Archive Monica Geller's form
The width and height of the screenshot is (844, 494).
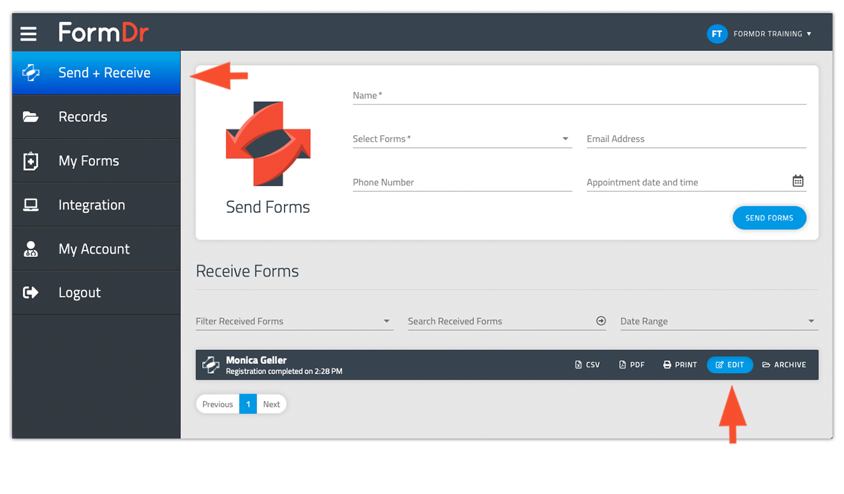point(784,365)
